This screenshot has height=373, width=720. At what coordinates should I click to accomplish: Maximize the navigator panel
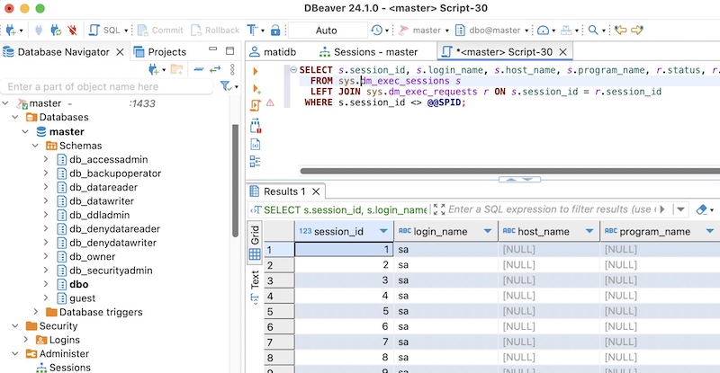[x=230, y=50]
